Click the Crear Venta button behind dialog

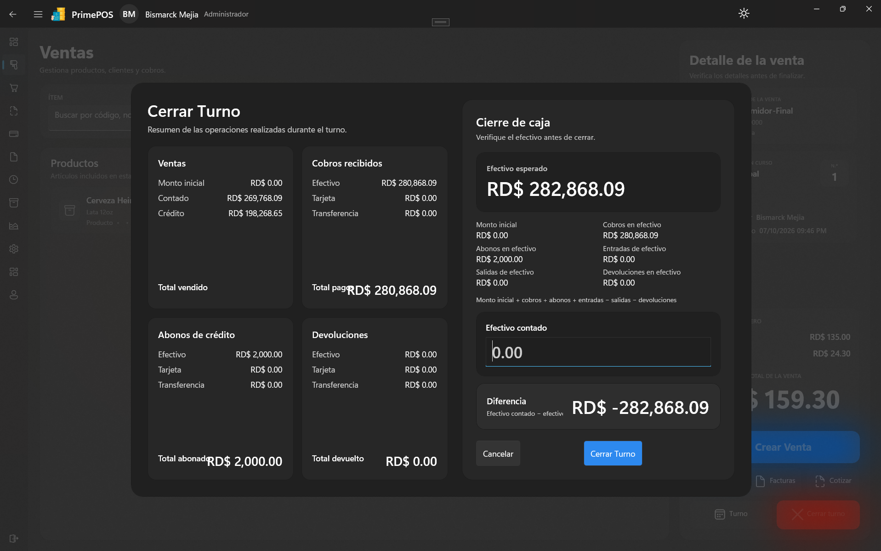point(805,447)
